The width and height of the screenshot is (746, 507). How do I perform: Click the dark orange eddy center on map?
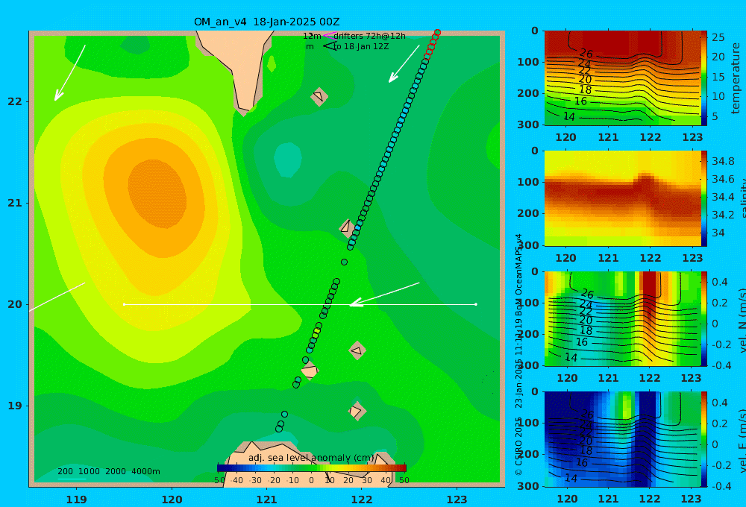click(157, 194)
